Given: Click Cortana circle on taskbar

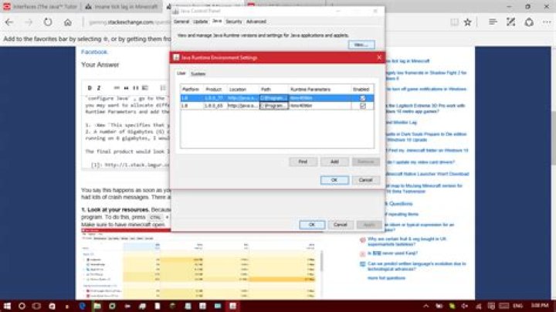Looking at the screenshot, I should (22, 306).
